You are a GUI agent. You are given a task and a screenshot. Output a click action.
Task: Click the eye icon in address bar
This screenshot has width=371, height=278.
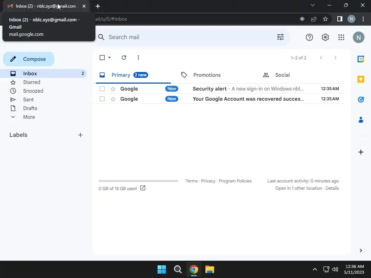point(302,19)
